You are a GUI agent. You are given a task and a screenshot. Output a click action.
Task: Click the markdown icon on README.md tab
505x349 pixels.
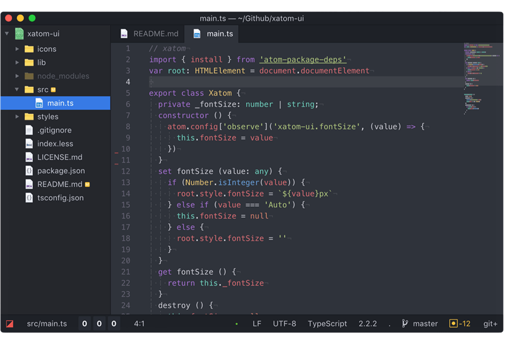pyautogui.click(x=124, y=34)
